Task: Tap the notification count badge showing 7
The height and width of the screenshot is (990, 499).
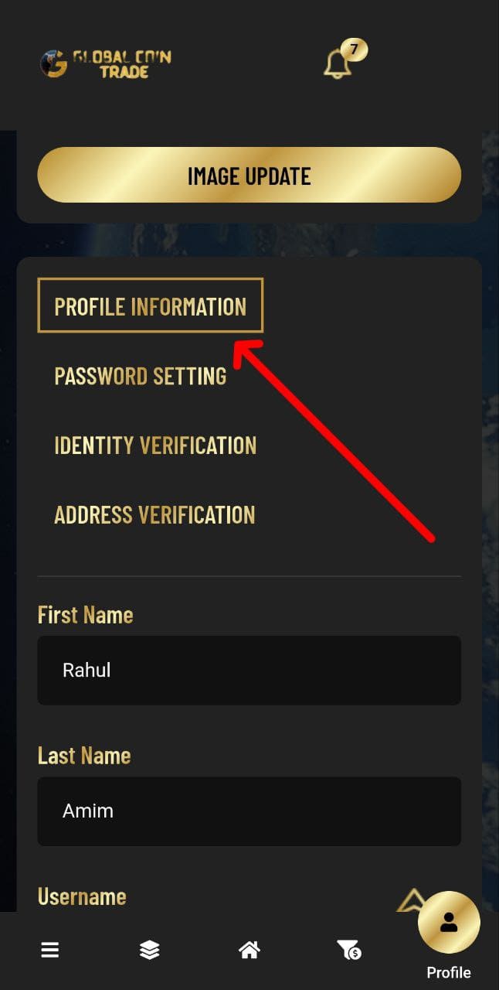Action: point(354,49)
